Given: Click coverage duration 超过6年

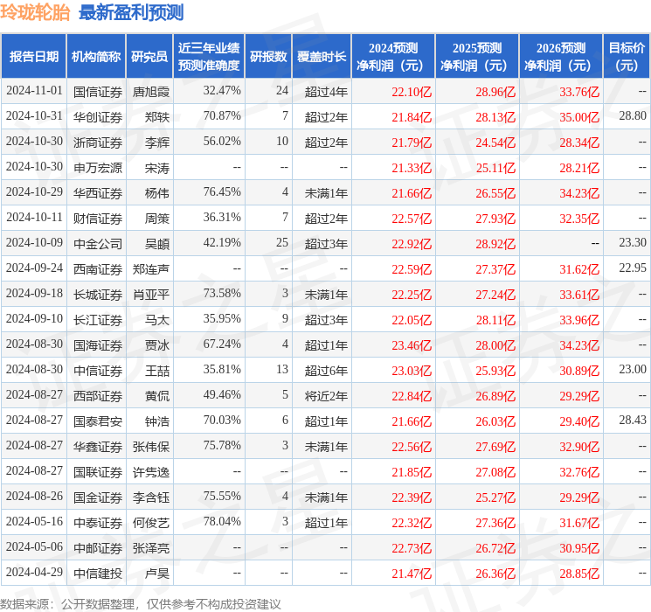Looking at the screenshot, I should coord(326,371).
